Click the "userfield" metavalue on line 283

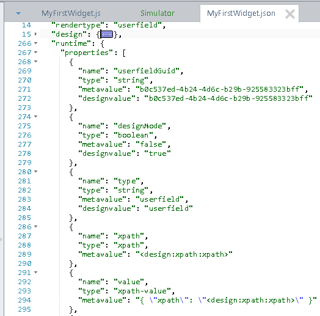(x=160, y=199)
